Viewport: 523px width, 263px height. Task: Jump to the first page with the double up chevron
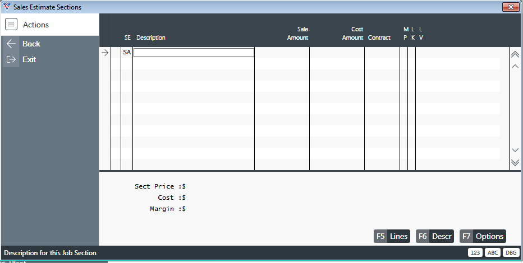[x=515, y=54]
